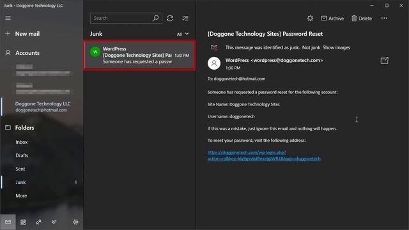Enter selection mode icon
Image resolution: width=409 pixels, height=230 pixels.
point(185,19)
